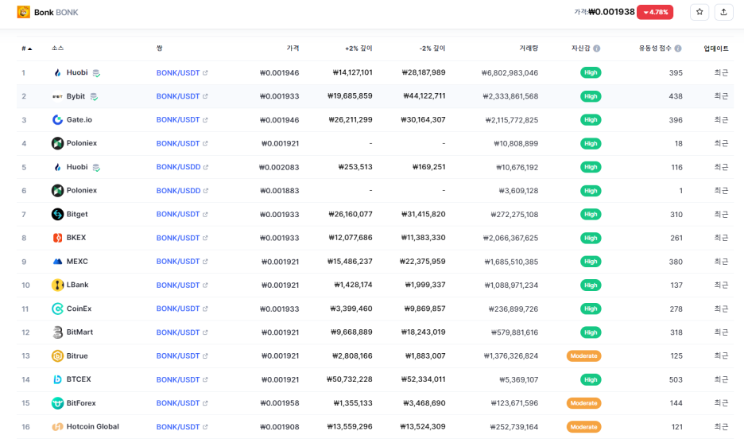Click BKEX exchange logo
The image size is (744, 439).
57,238
